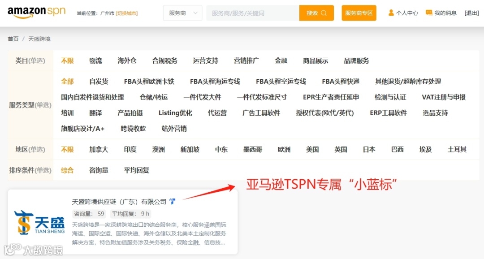This screenshot has width=484, height=259.
Task: Select the 物流 category
Action: pos(95,61)
